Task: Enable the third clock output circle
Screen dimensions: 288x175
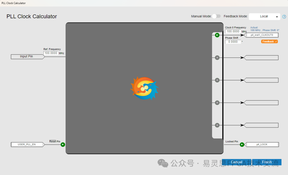Action: coord(217,80)
